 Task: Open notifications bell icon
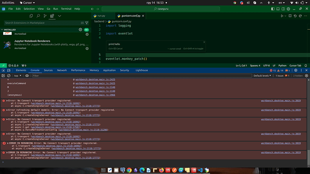click(x=306, y=65)
